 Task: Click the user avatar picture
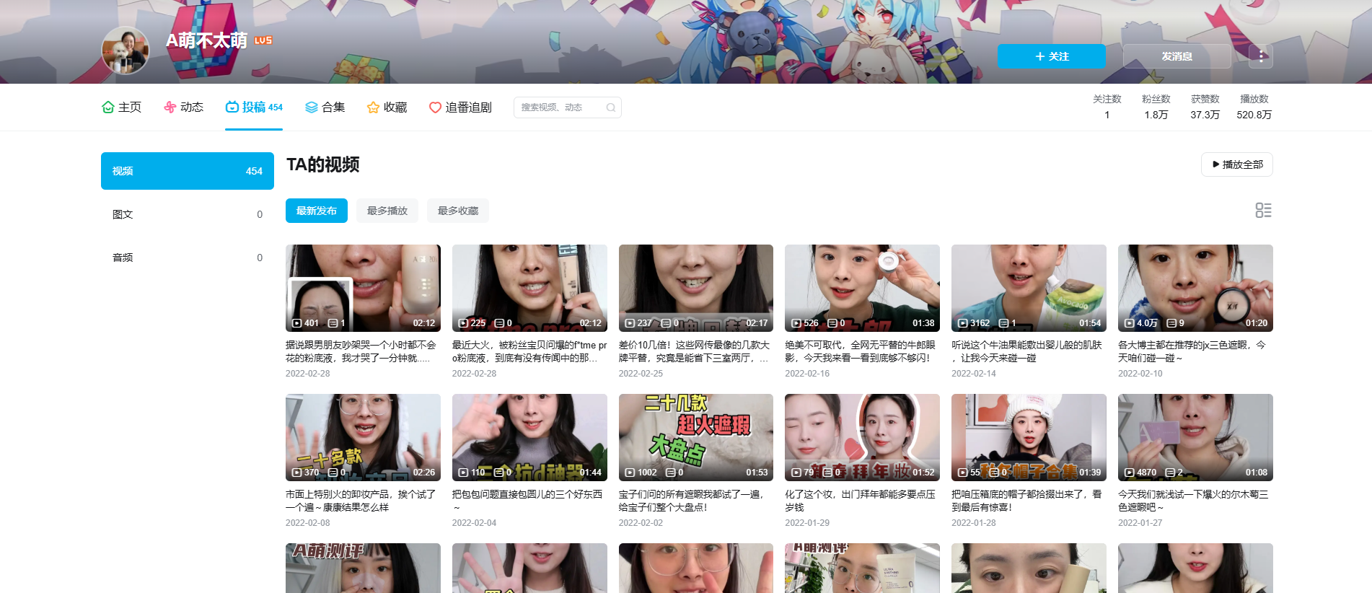(126, 50)
